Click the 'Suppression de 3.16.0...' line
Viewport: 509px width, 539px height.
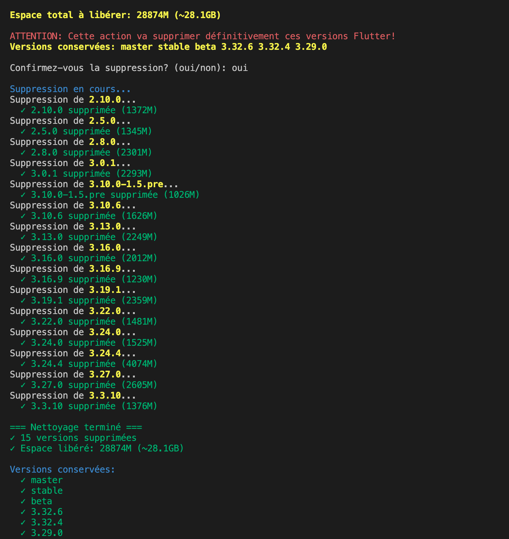pos(73,248)
